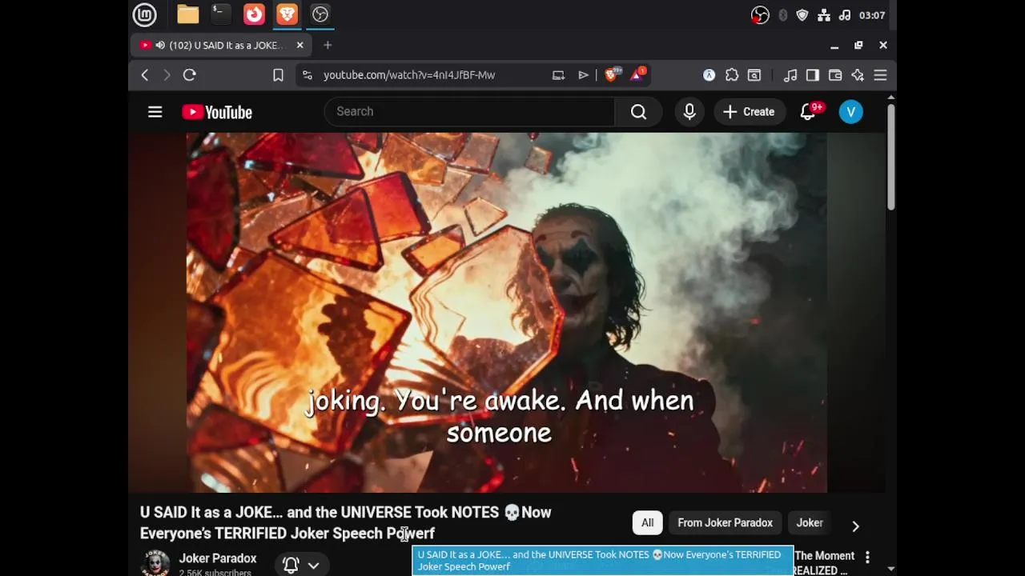Click the Brave browser panel icon
Screen dimensions: 1025x576
tap(287, 14)
